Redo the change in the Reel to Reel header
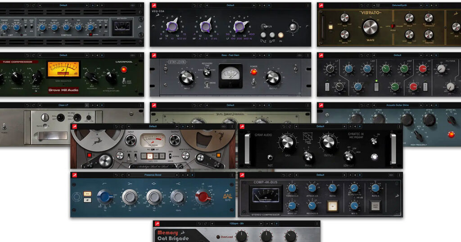This screenshot has height=242, width=461. [x=122, y=126]
